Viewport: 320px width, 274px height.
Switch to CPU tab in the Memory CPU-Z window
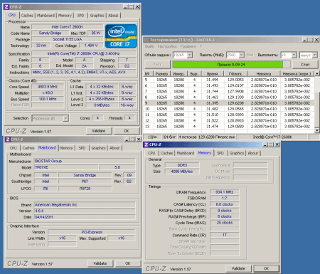[x=151, y=153]
